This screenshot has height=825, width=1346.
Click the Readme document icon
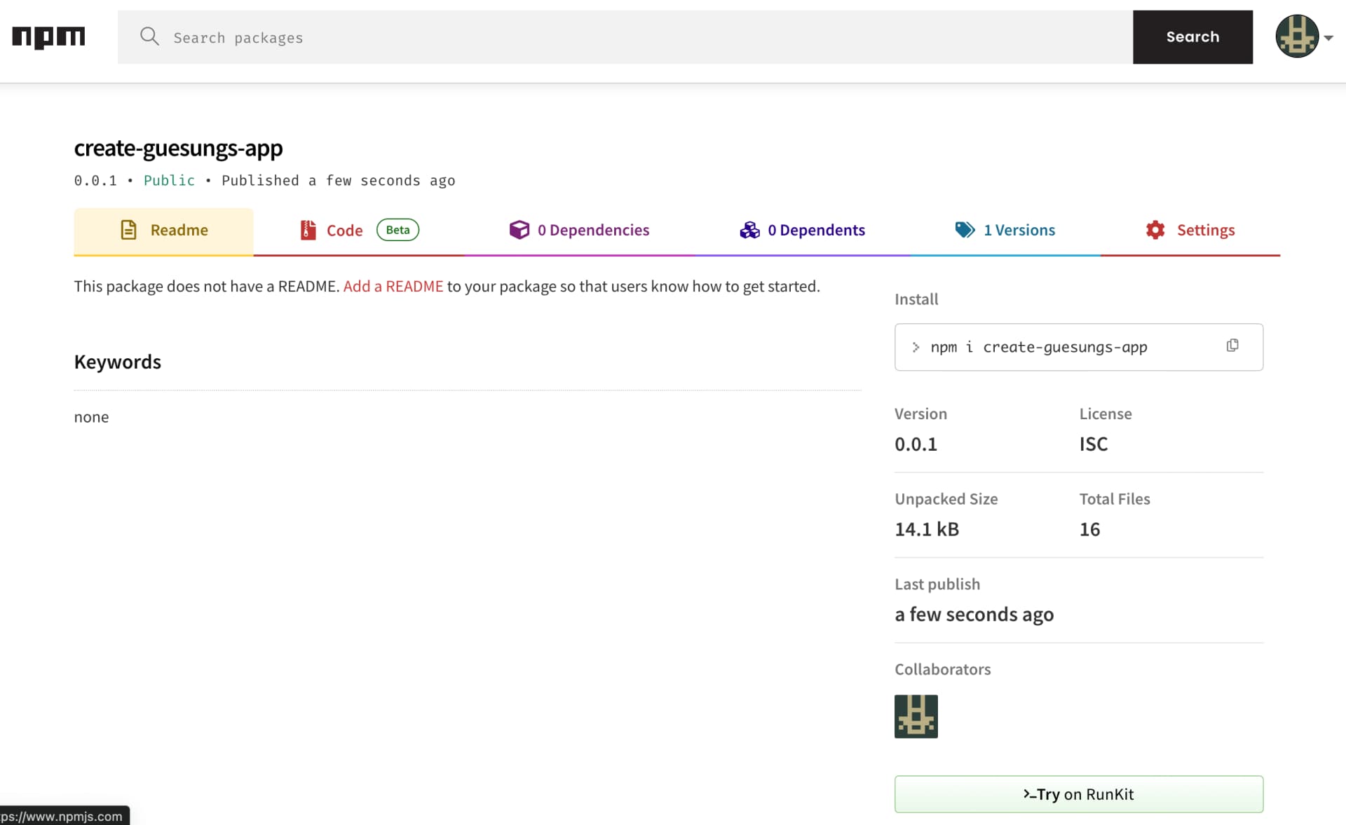click(128, 230)
